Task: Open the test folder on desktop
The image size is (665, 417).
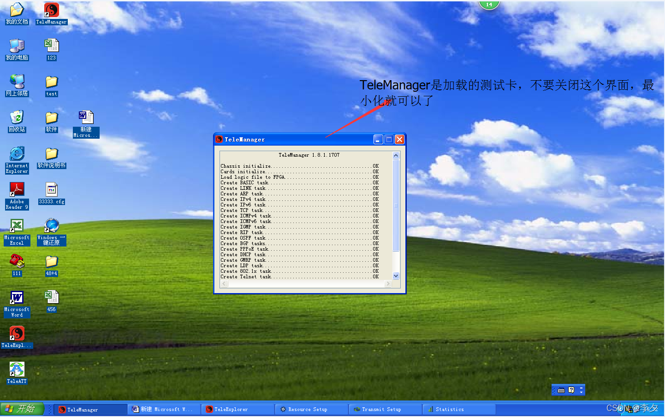Action: click(x=51, y=85)
